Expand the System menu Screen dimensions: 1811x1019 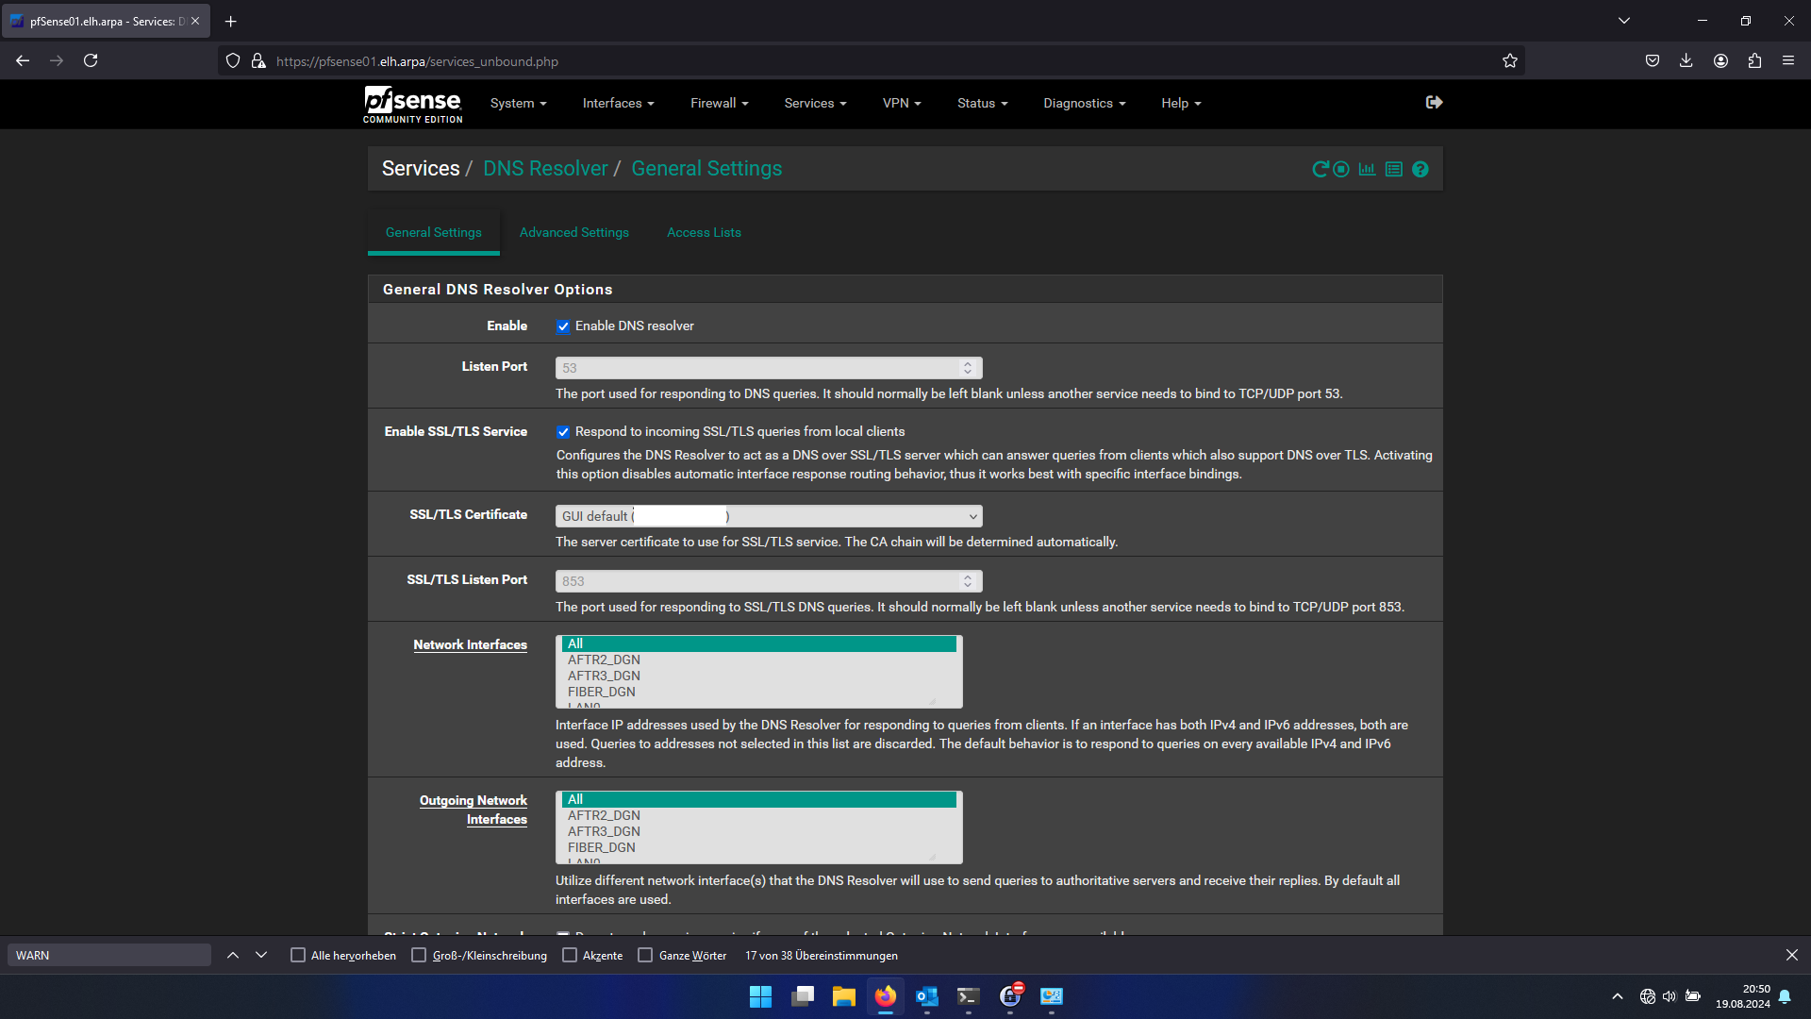518,103
